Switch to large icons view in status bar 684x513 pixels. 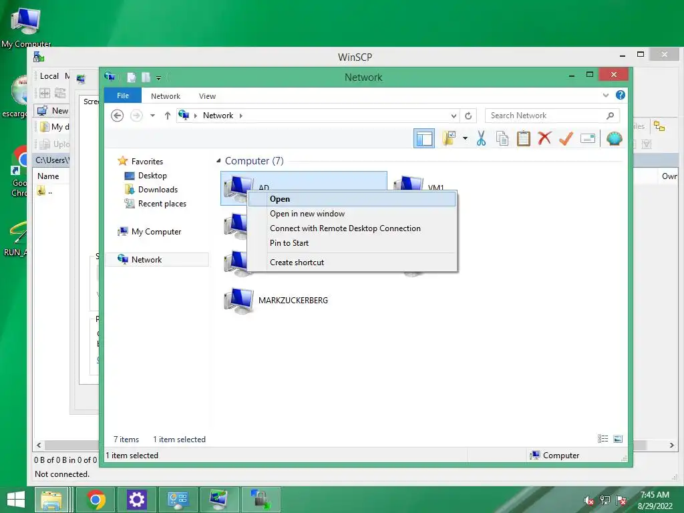[618, 439]
